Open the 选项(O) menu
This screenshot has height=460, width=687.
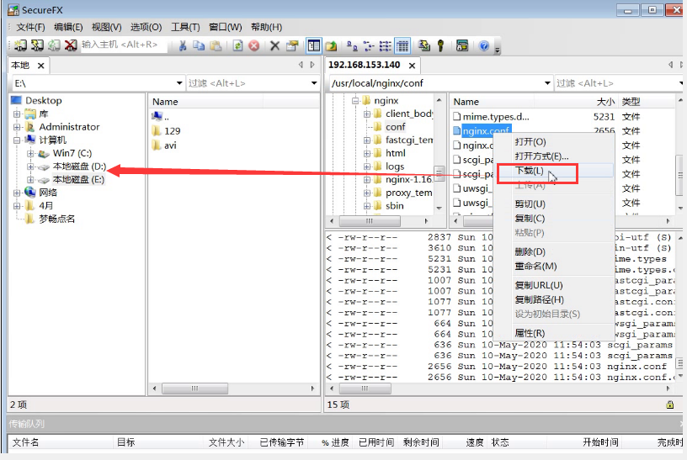tap(146, 27)
